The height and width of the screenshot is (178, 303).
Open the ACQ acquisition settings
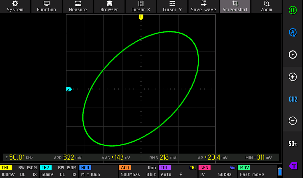point(125,168)
